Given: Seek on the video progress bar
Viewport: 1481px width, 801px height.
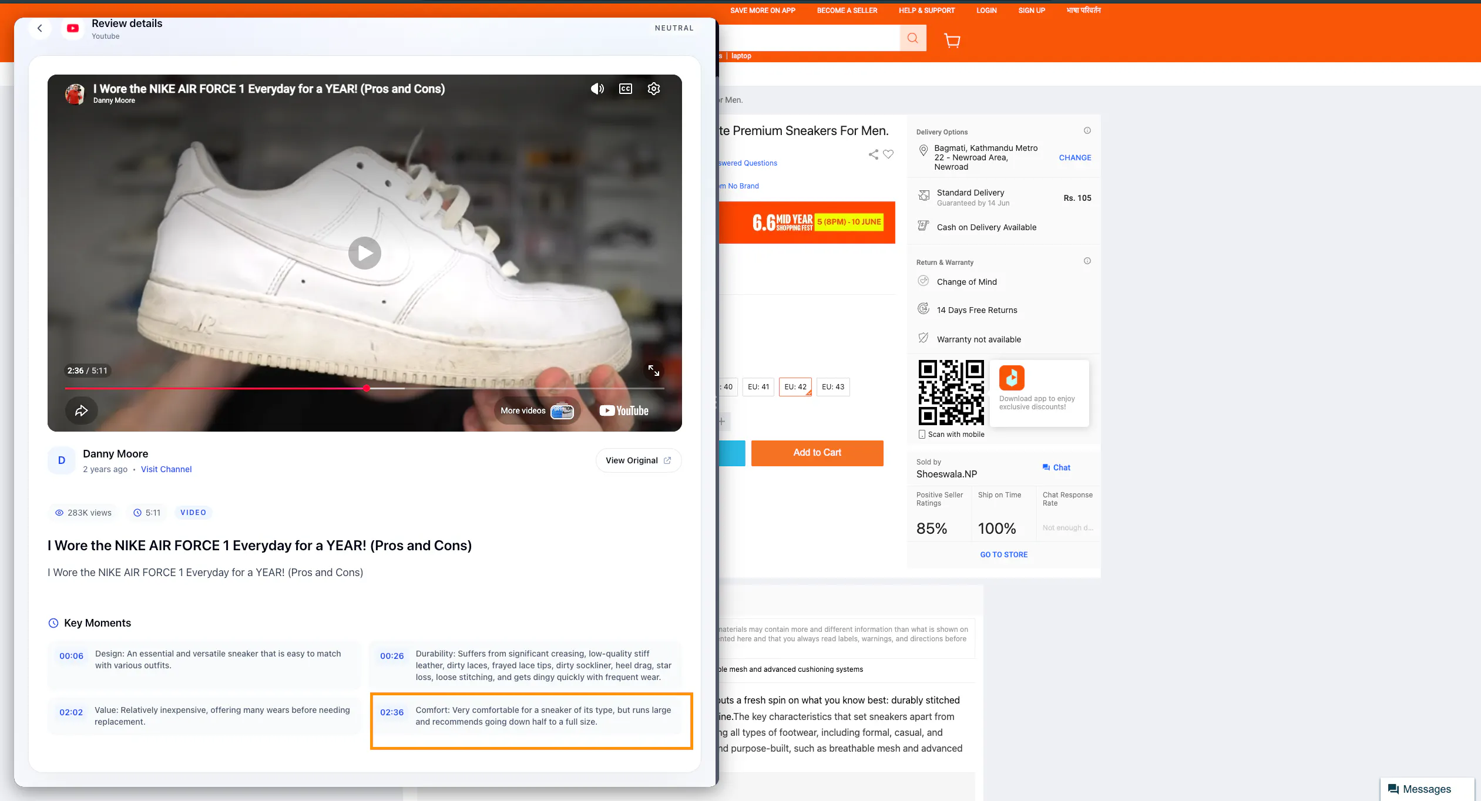Looking at the screenshot, I should 365,388.
